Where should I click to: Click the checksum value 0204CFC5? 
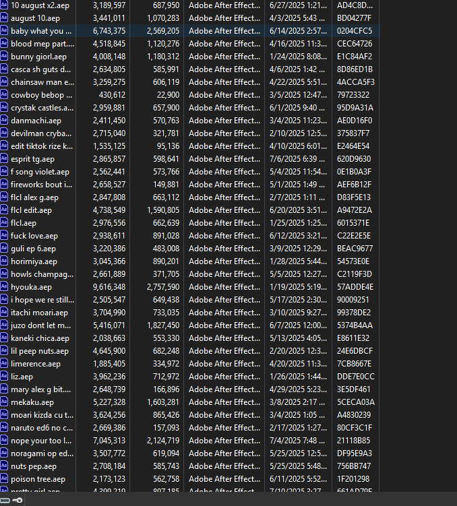[355, 31]
